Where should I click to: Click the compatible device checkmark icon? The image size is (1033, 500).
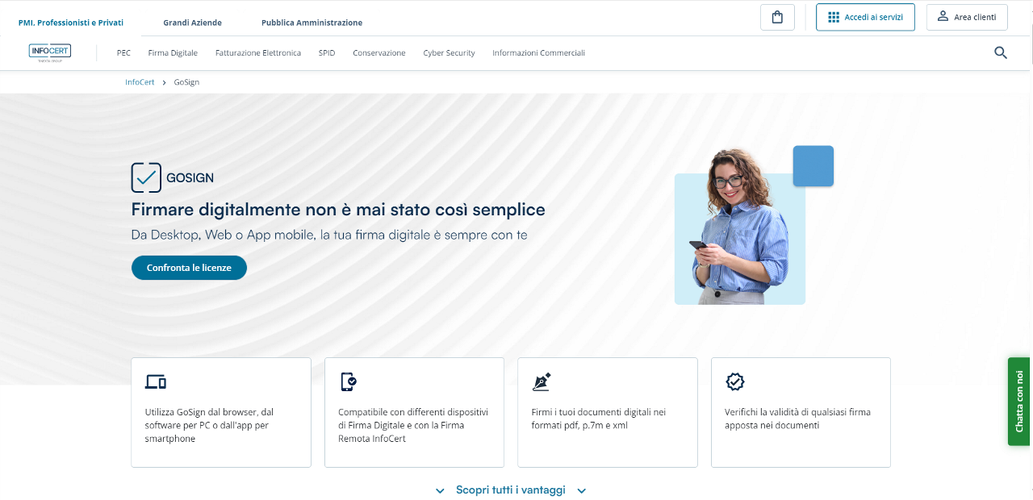click(x=349, y=382)
